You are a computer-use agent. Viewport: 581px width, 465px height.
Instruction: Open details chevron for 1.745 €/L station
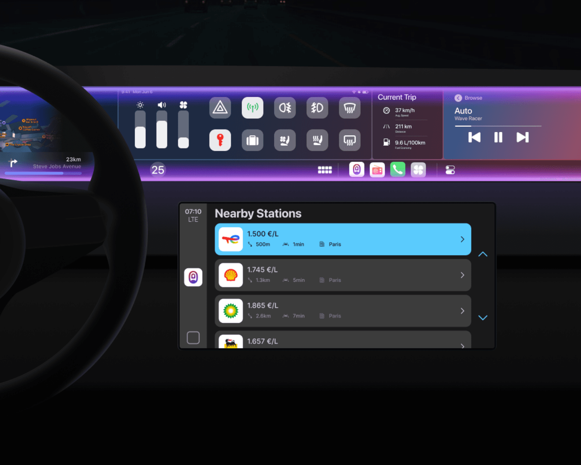[x=462, y=275]
